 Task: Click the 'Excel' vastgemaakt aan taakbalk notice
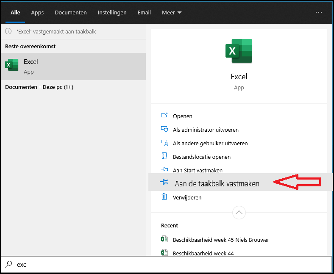(x=56, y=31)
